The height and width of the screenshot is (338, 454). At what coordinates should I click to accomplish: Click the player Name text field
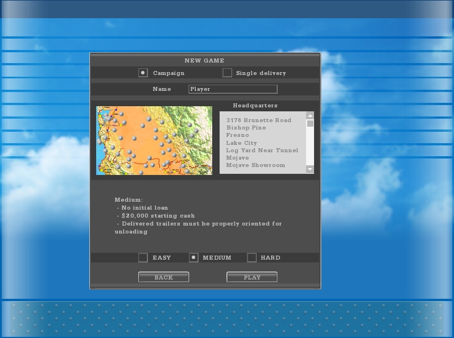(233, 89)
